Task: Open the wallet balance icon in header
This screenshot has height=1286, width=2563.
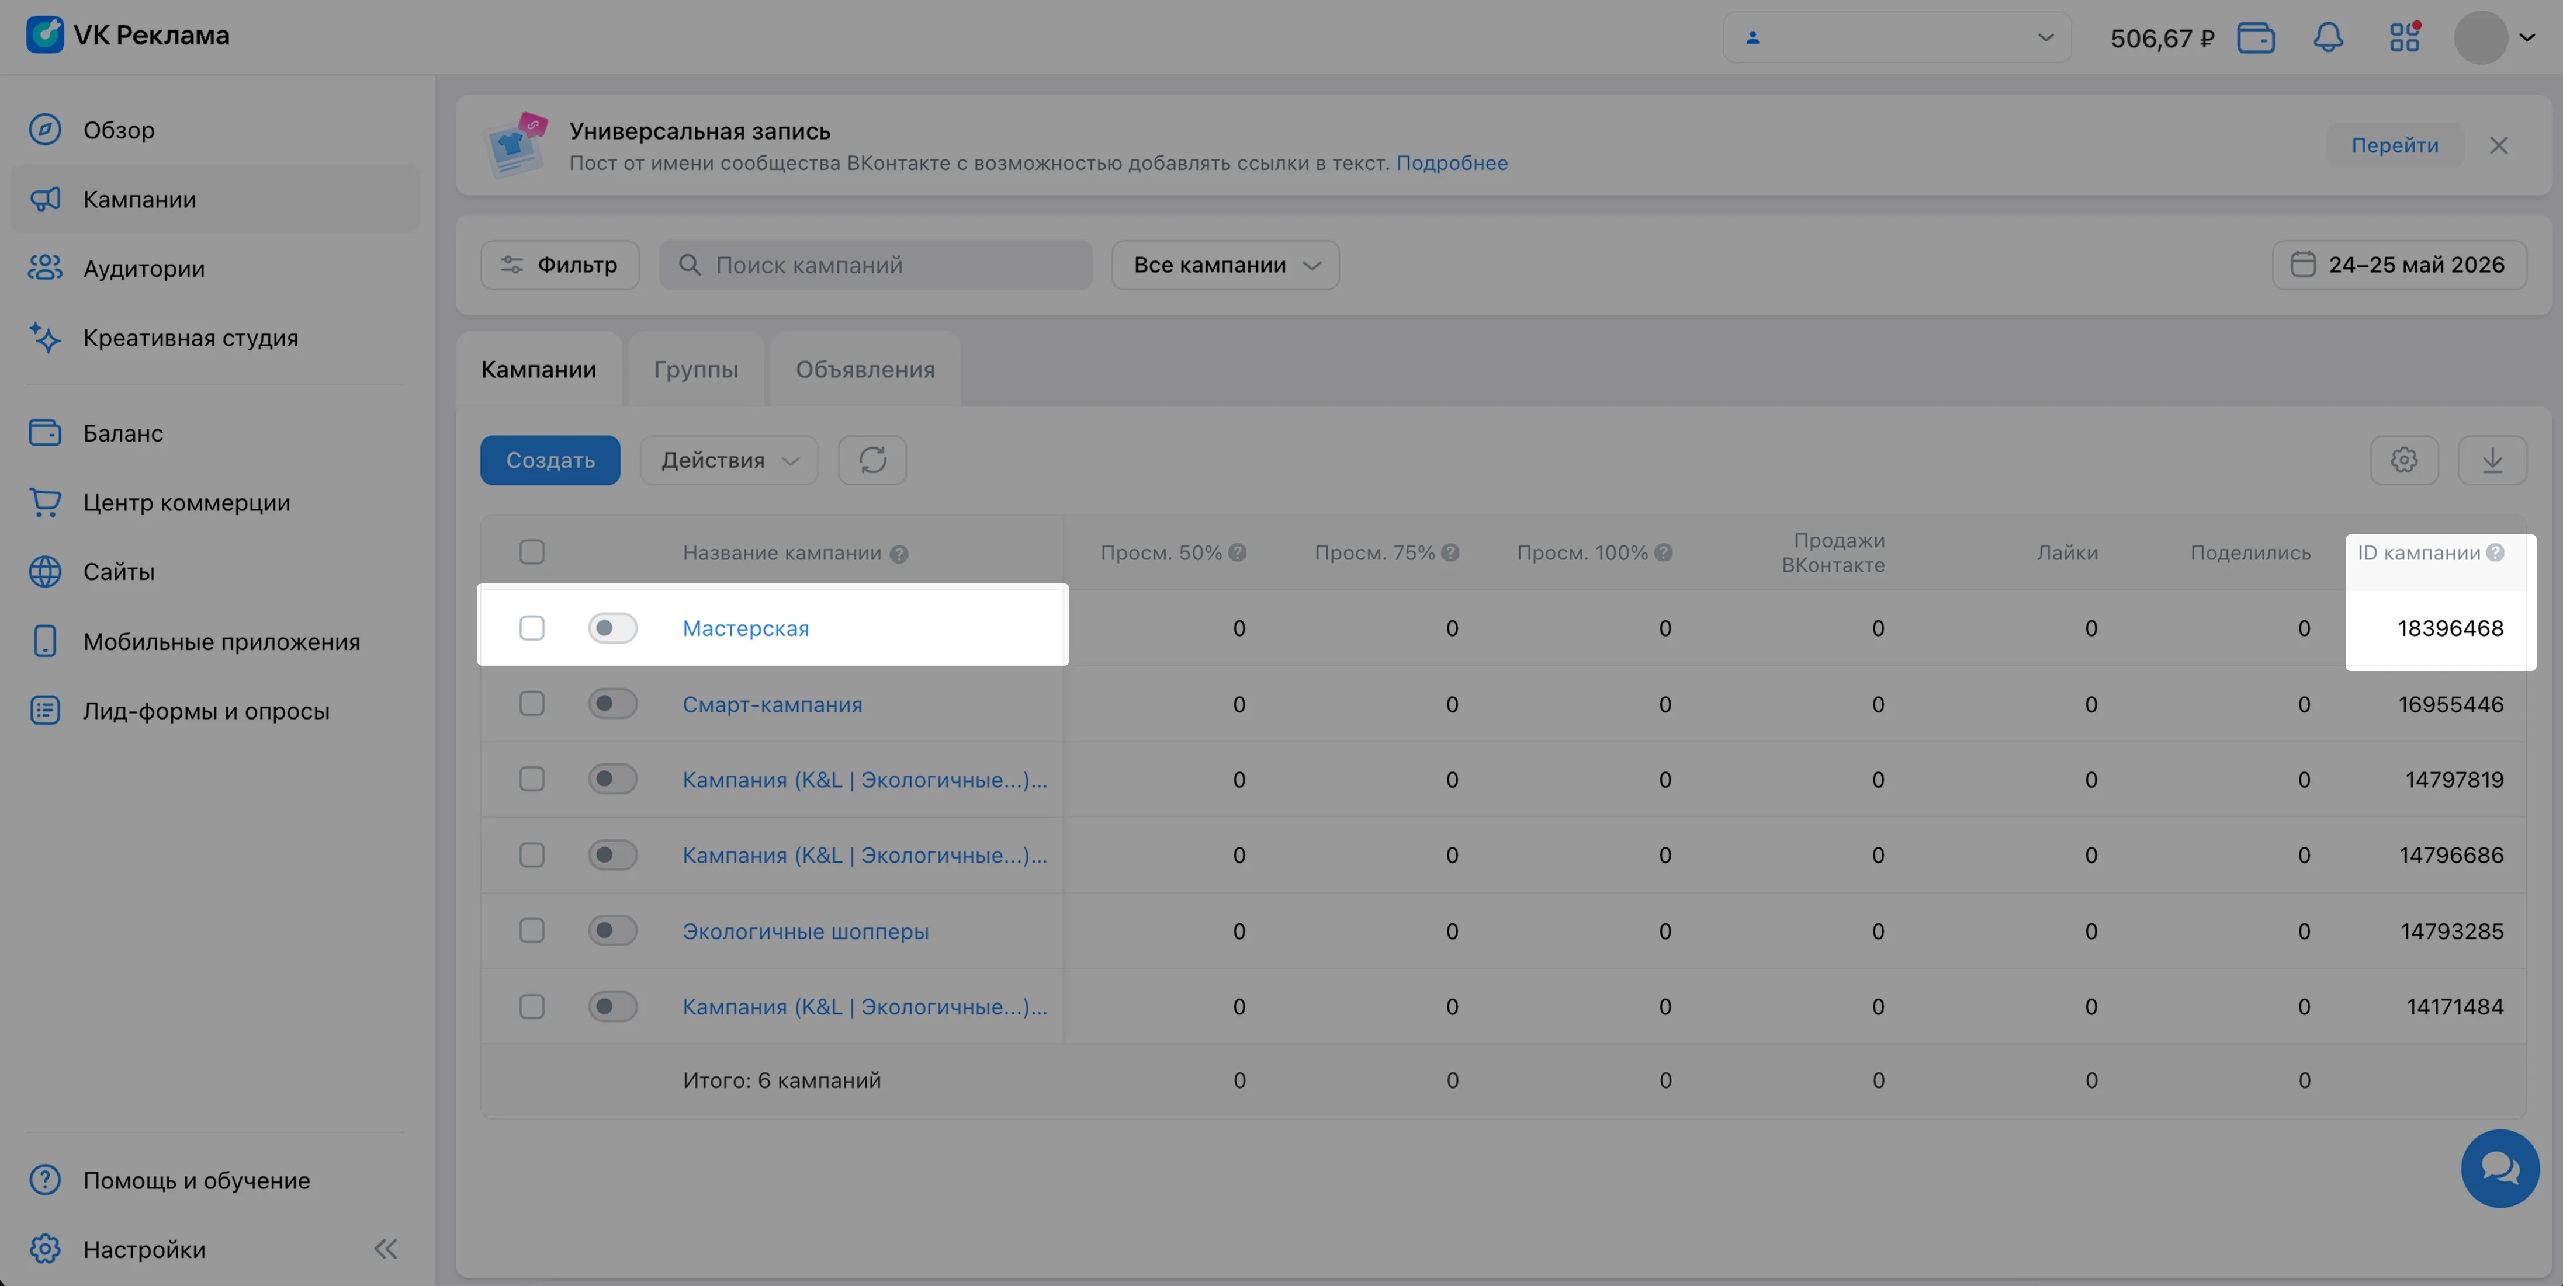Action: (x=2256, y=38)
